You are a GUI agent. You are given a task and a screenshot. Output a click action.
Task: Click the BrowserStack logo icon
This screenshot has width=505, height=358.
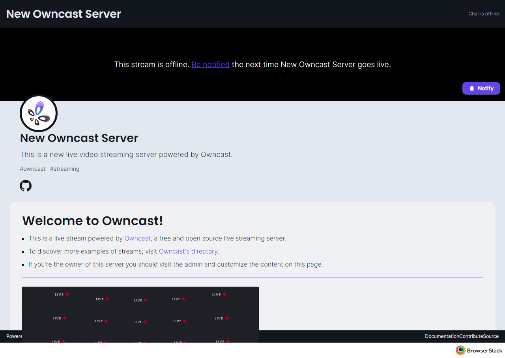point(460,350)
